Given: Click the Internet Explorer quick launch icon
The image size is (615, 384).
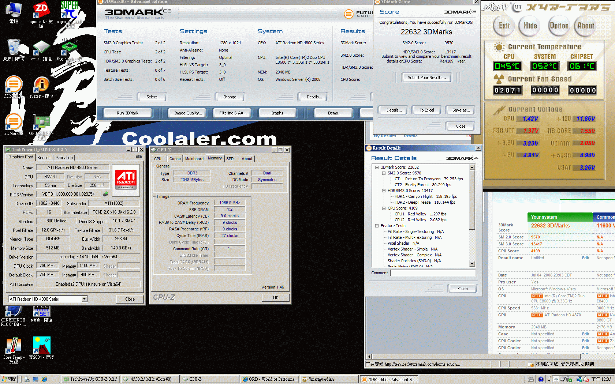Looking at the screenshot, I should (x=44, y=379).
